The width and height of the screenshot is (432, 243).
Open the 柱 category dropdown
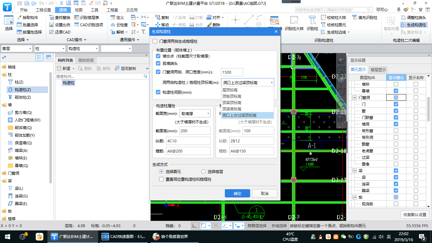50,48
